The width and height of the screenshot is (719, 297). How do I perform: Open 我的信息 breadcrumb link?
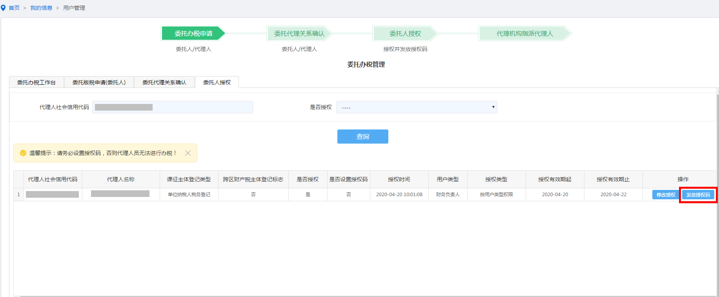[x=41, y=8]
